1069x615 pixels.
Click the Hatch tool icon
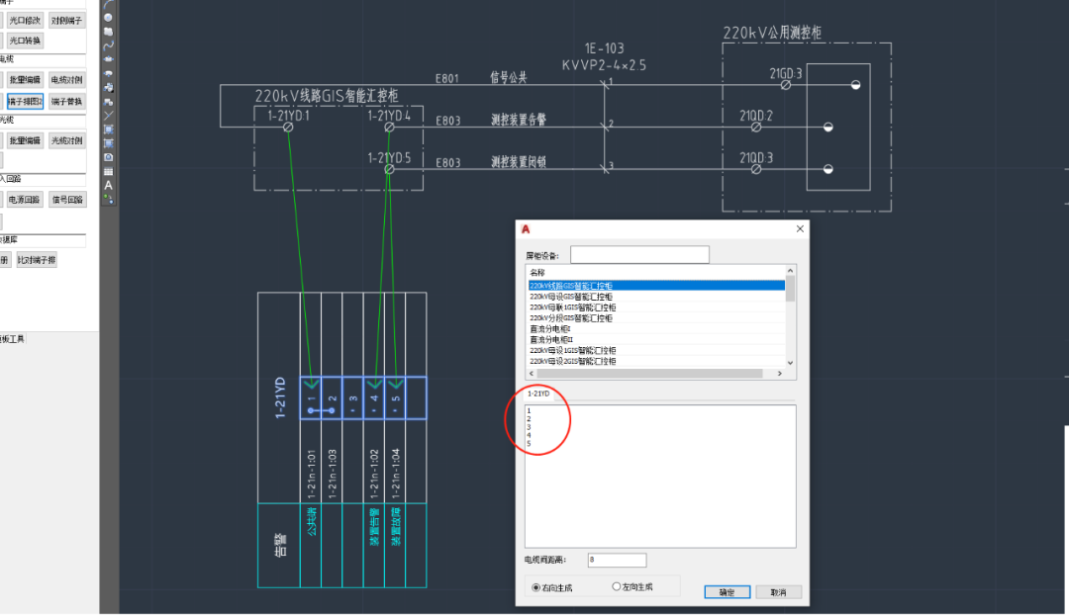pos(109,129)
